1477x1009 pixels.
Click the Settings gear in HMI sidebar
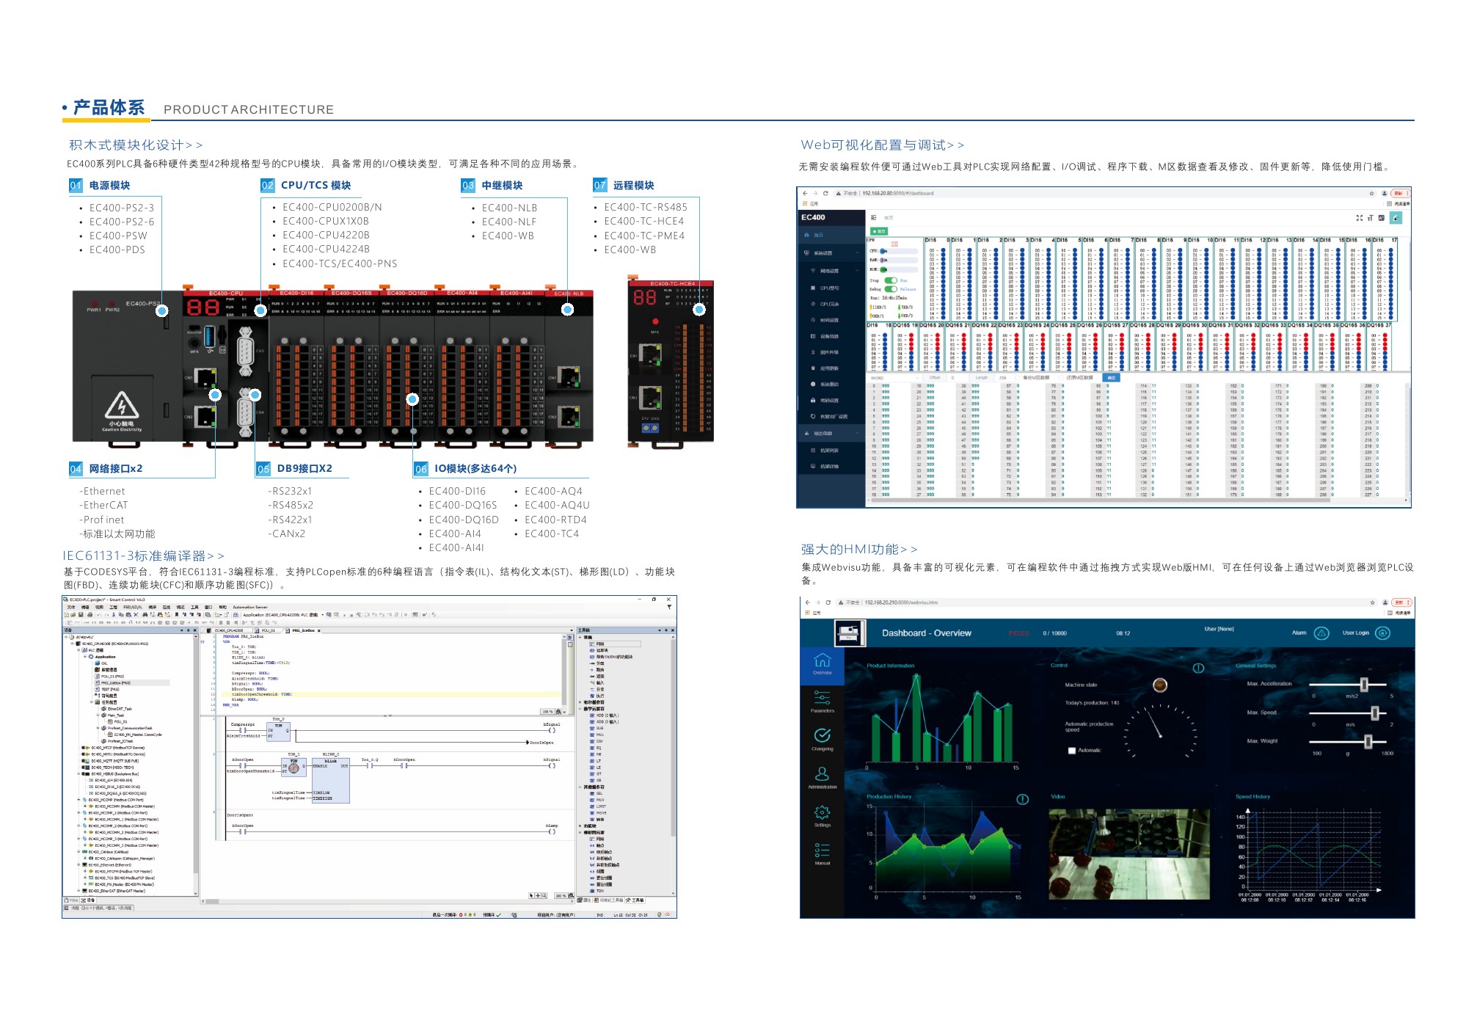822,812
